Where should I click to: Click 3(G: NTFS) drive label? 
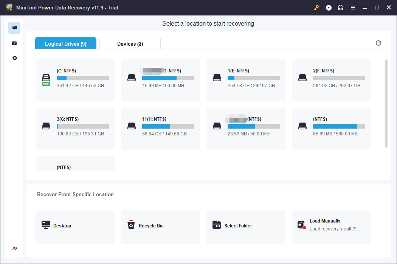(x=68, y=119)
